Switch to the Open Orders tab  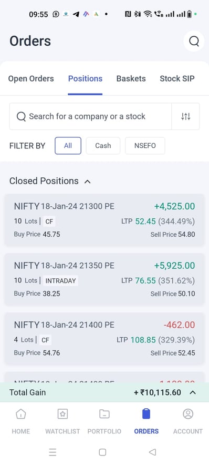point(31,78)
